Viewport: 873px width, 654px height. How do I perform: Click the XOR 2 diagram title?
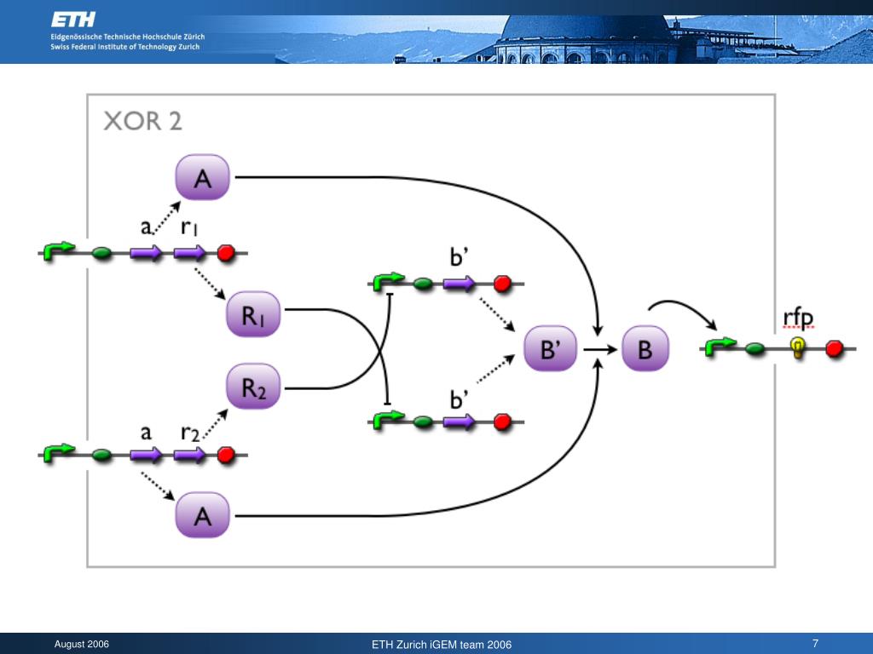pyautogui.click(x=142, y=121)
